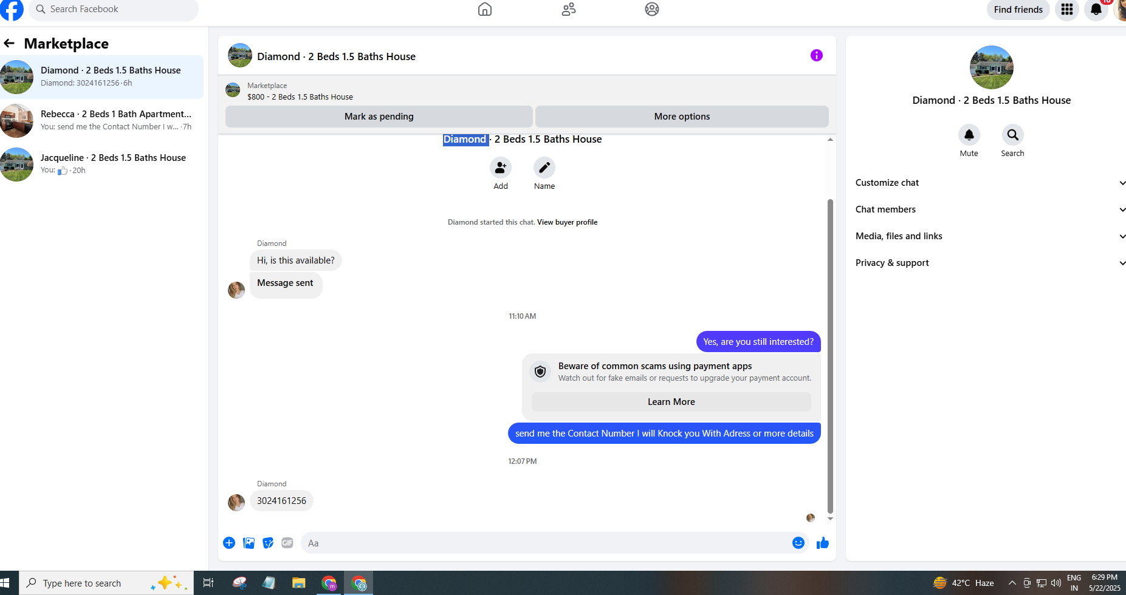This screenshot has height=595, width=1126.
Task: Open the Friends icon in top navigation
Action: point(569,9)
